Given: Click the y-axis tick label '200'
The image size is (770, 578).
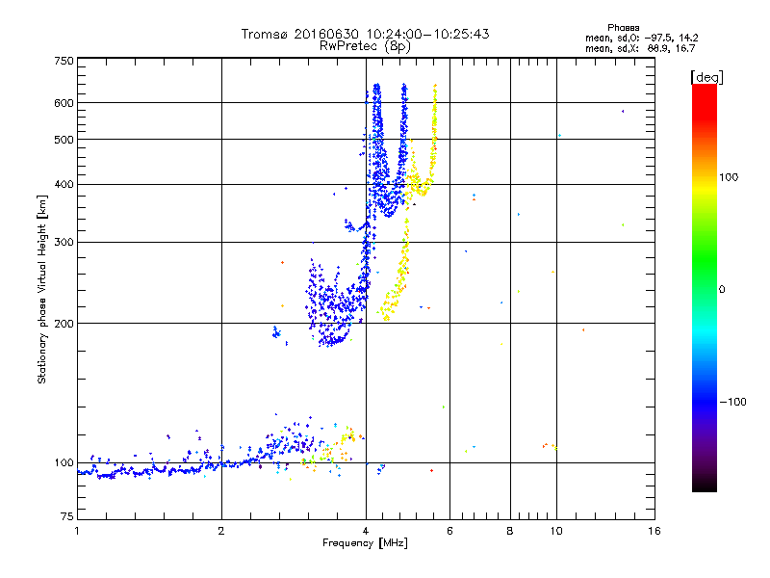Looking at the screenshot, I should click(x=64, y=324).
